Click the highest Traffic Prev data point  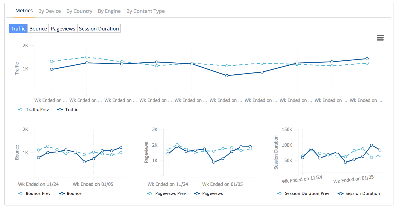click(x=87, y=57)
